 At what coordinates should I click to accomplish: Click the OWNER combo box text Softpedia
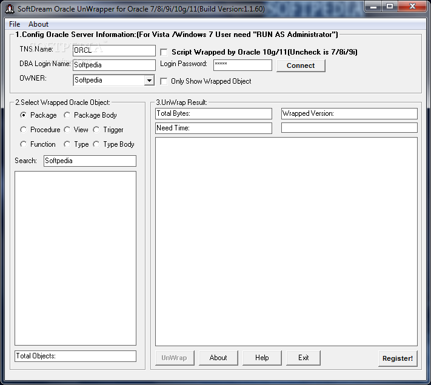click(x=89, y=80)
